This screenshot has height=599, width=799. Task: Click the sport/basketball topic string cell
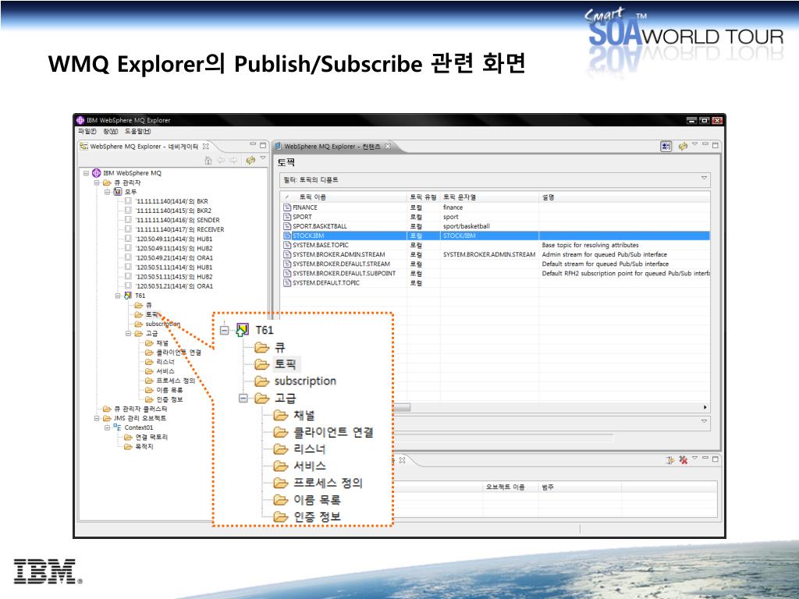[467, 226]
